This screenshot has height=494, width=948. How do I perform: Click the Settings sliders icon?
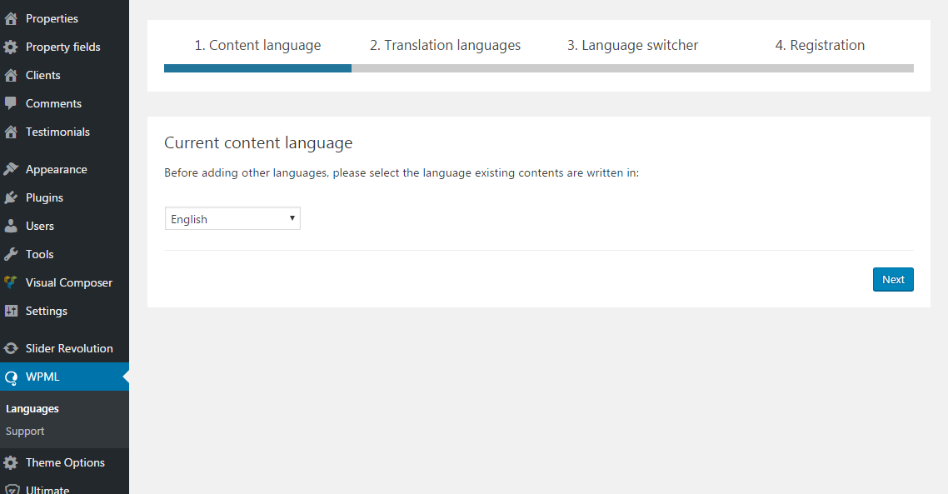(x=11, y=311)
